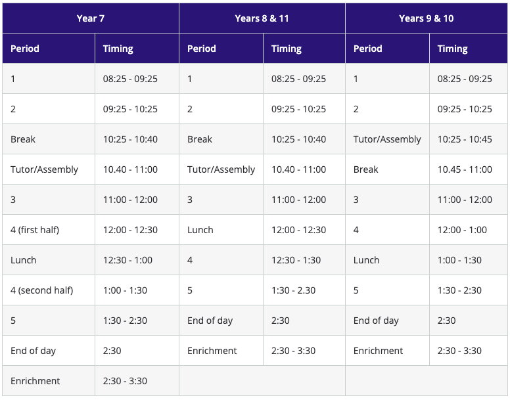Click Years 8 & 11 End of day cell
Image resolution: width=510 pixels, height=400 pixels.
[x=221, y=321]
